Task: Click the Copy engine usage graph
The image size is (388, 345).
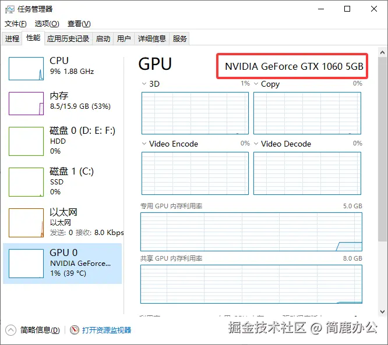Action: [x=307, y=113]
